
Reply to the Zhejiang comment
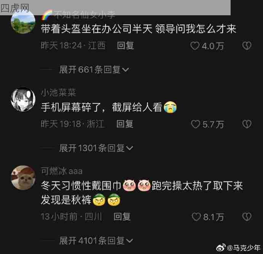[125, 124]
